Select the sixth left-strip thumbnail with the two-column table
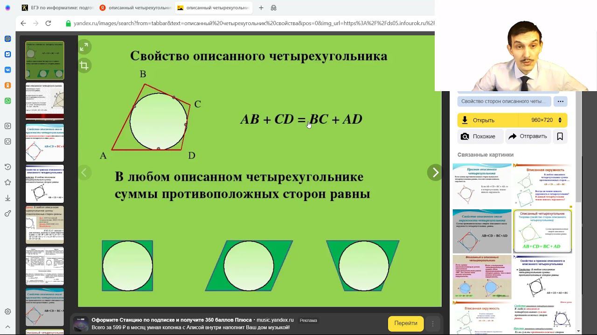 (45, 266)
